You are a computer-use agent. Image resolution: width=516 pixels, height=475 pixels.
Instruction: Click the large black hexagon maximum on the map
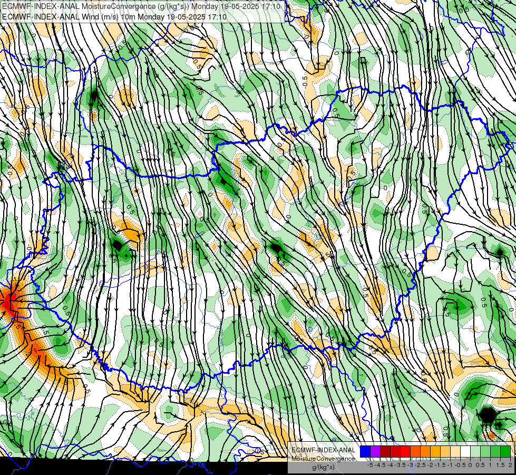[x=488, y=415]
